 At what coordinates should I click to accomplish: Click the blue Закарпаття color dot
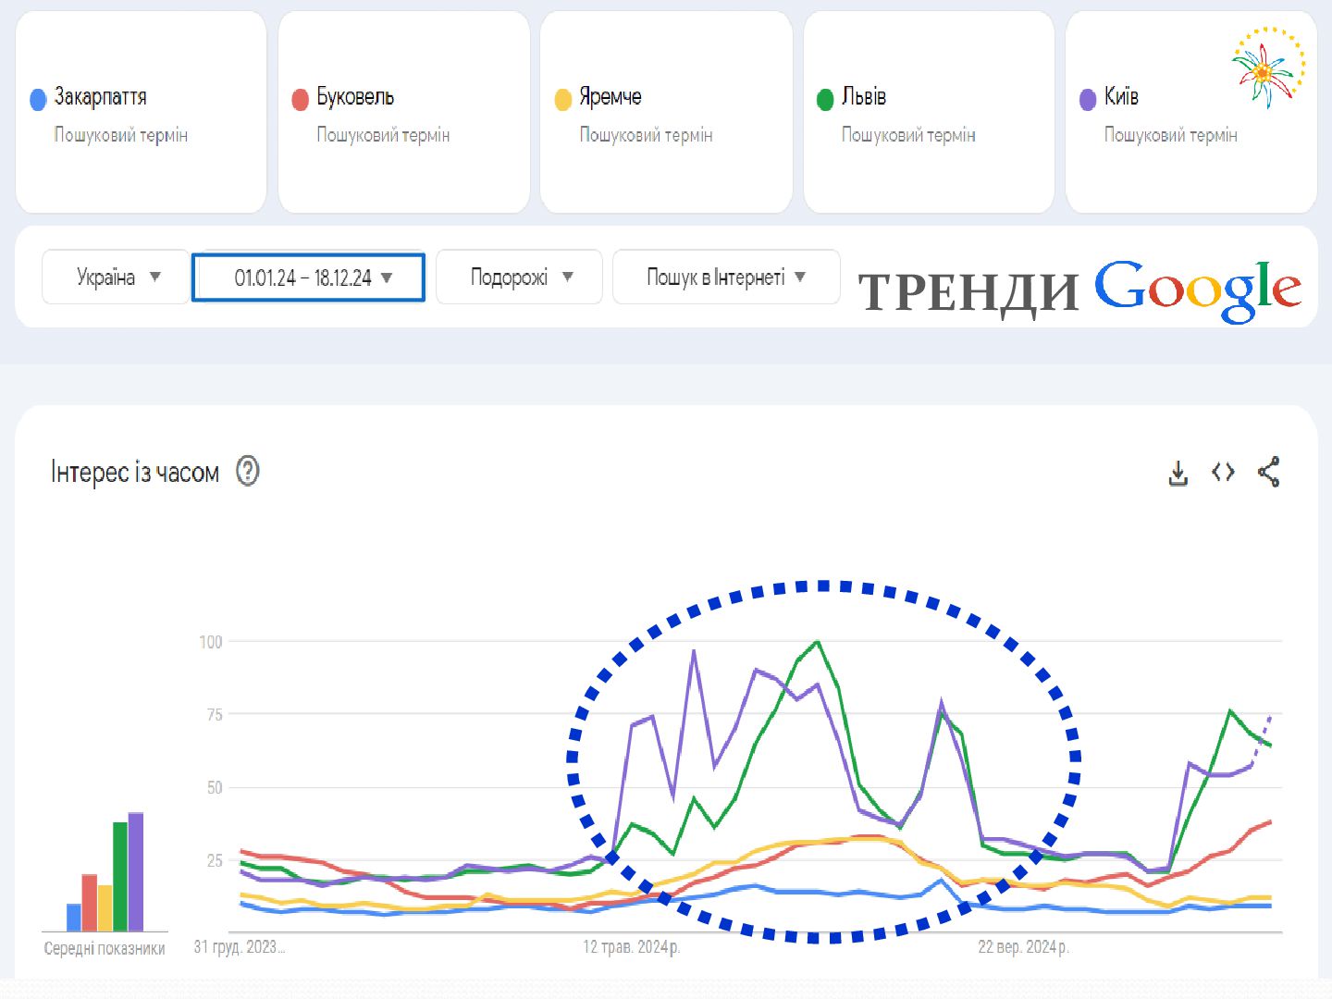(38, 100)
